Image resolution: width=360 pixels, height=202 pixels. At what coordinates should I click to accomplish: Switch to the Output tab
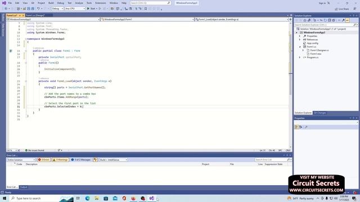coord(24,187)
